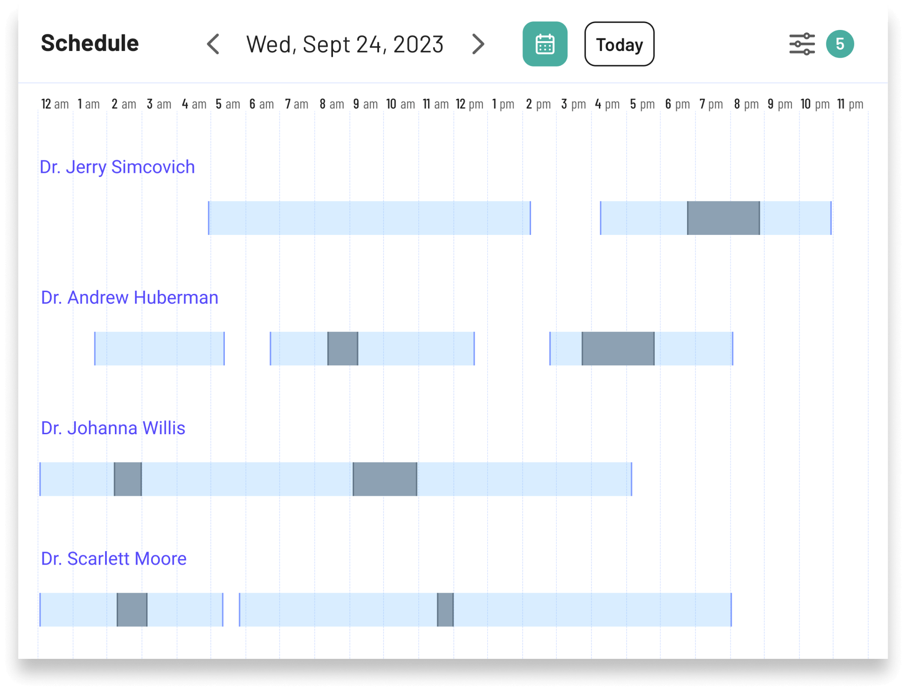906x691 pixels.
Task: Jump to Today's schedule
Action: 619,44
